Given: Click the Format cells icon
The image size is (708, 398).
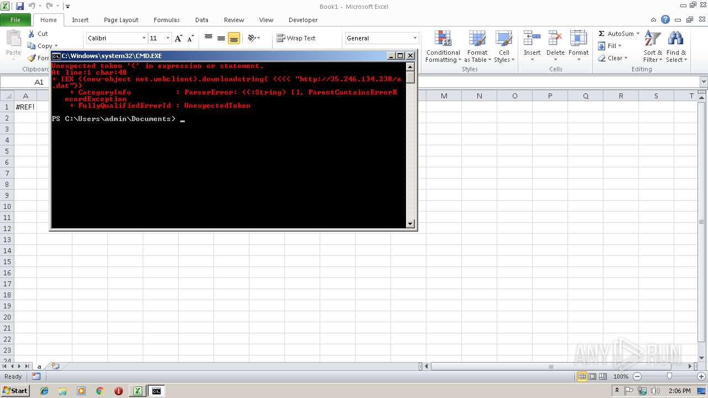Looking at the screenshot, I should pos(579,39).
